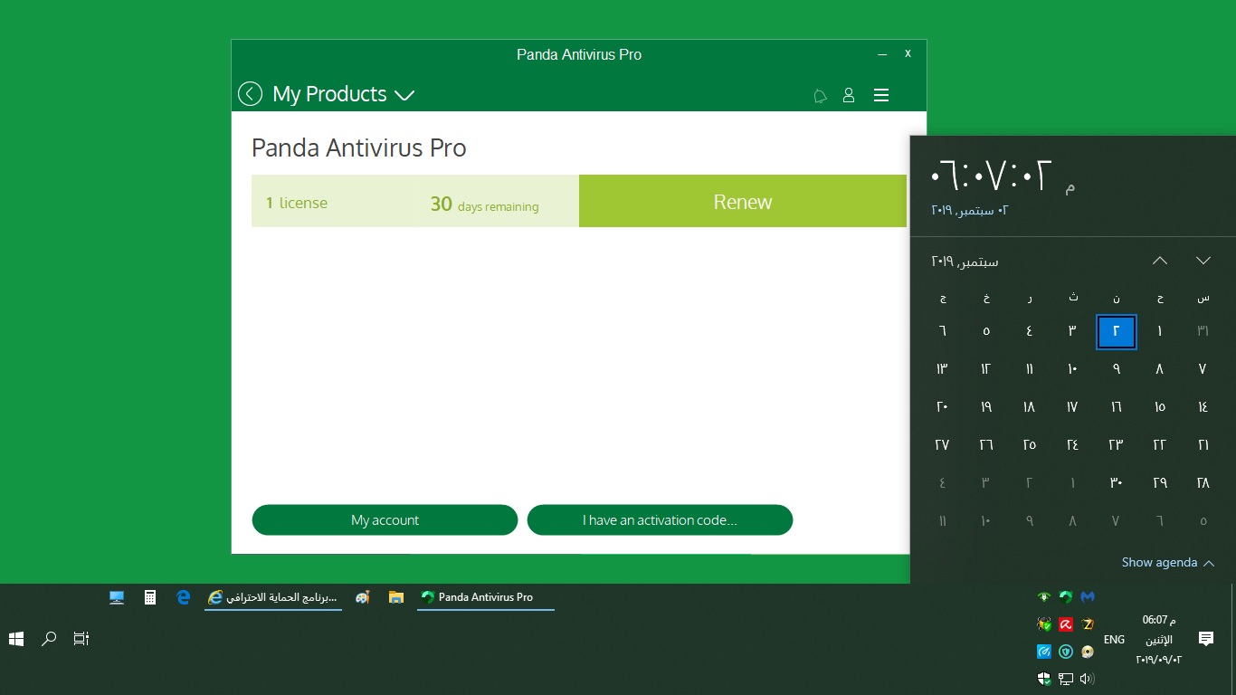Screen dimensions: 1236x695
Task: Expand the Show agenda section
Action: 1167,563
